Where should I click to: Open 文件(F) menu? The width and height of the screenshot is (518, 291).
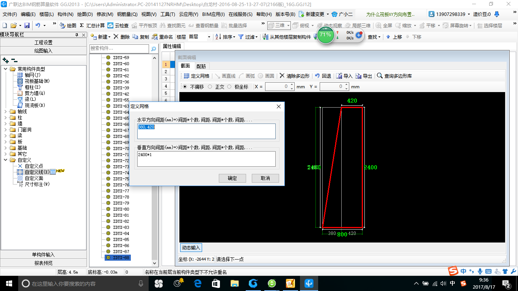tap(10, 14)
